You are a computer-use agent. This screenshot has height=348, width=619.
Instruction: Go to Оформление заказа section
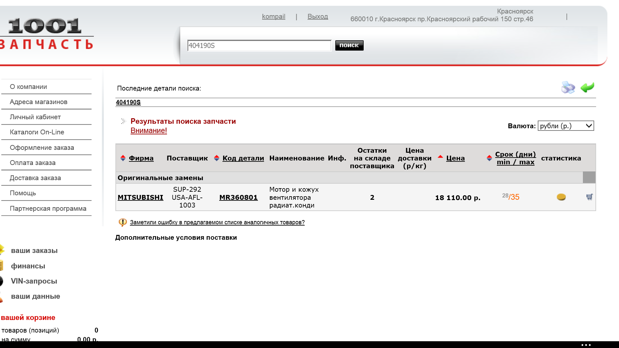pyautogui.click(x=42, y=148)
